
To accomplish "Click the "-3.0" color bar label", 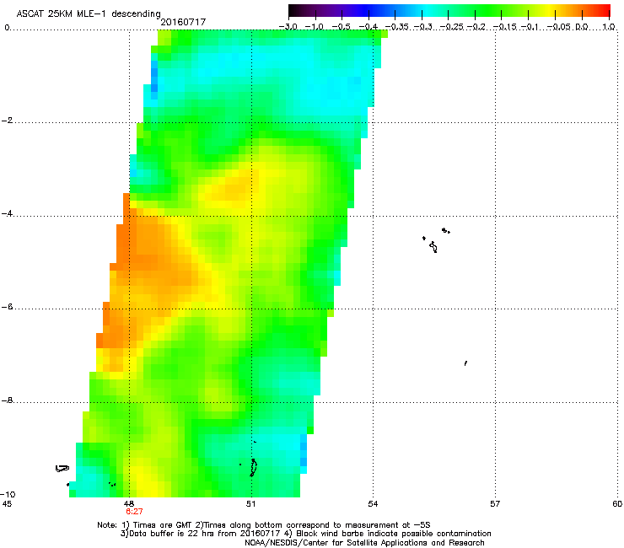I will tap(288, 27).
